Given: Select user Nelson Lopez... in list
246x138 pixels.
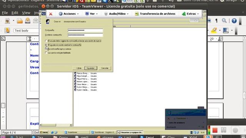Looking at the screenshot, I should pos(83,82).
